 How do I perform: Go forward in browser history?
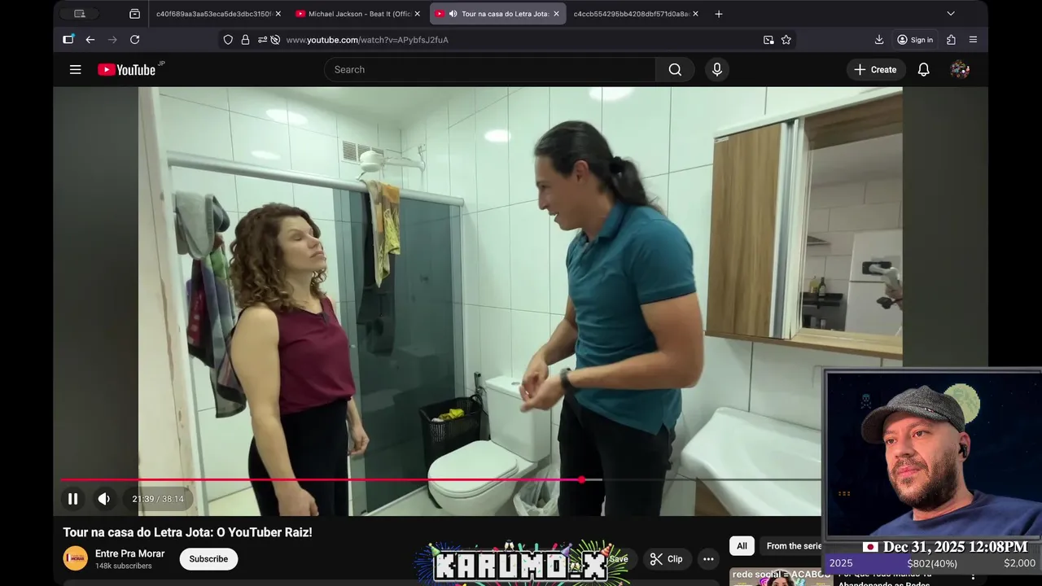pos(112,40)
